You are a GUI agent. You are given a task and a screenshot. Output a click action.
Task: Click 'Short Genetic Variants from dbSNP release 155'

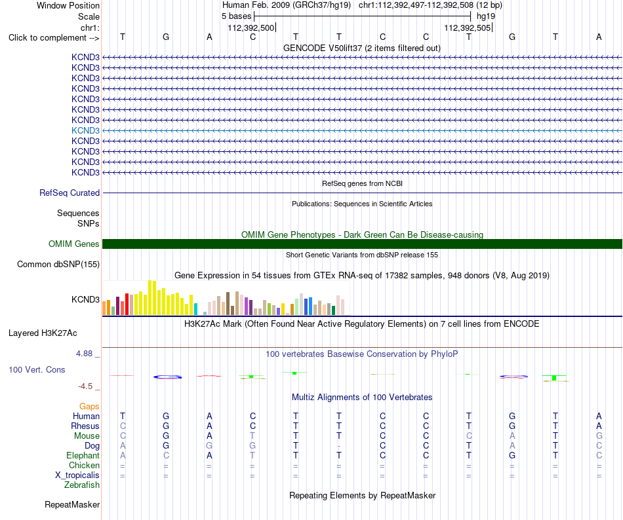point(362,255)
